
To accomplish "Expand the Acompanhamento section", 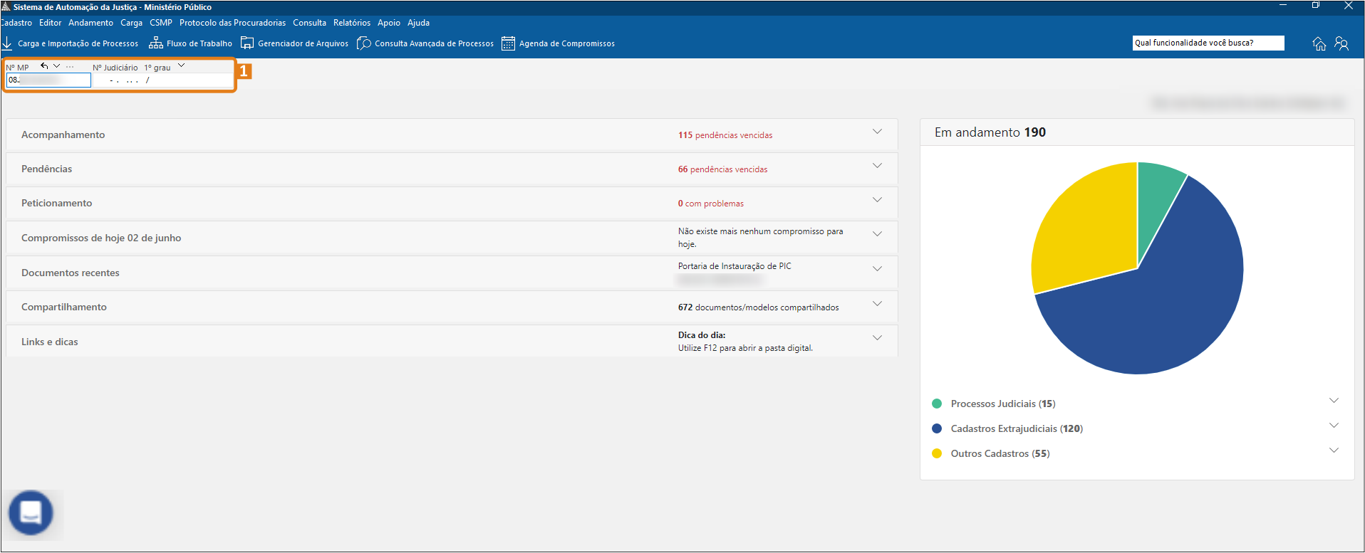I will pyautogui.click(x=877, y=132).
